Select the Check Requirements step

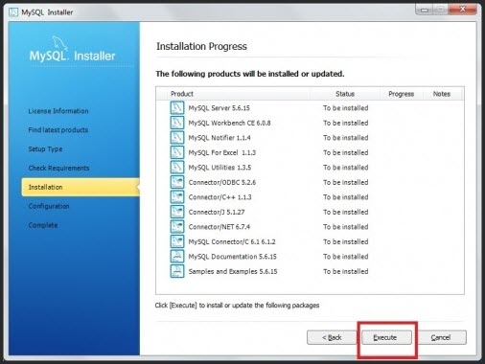pyautogui.click(x=58, y=168)
